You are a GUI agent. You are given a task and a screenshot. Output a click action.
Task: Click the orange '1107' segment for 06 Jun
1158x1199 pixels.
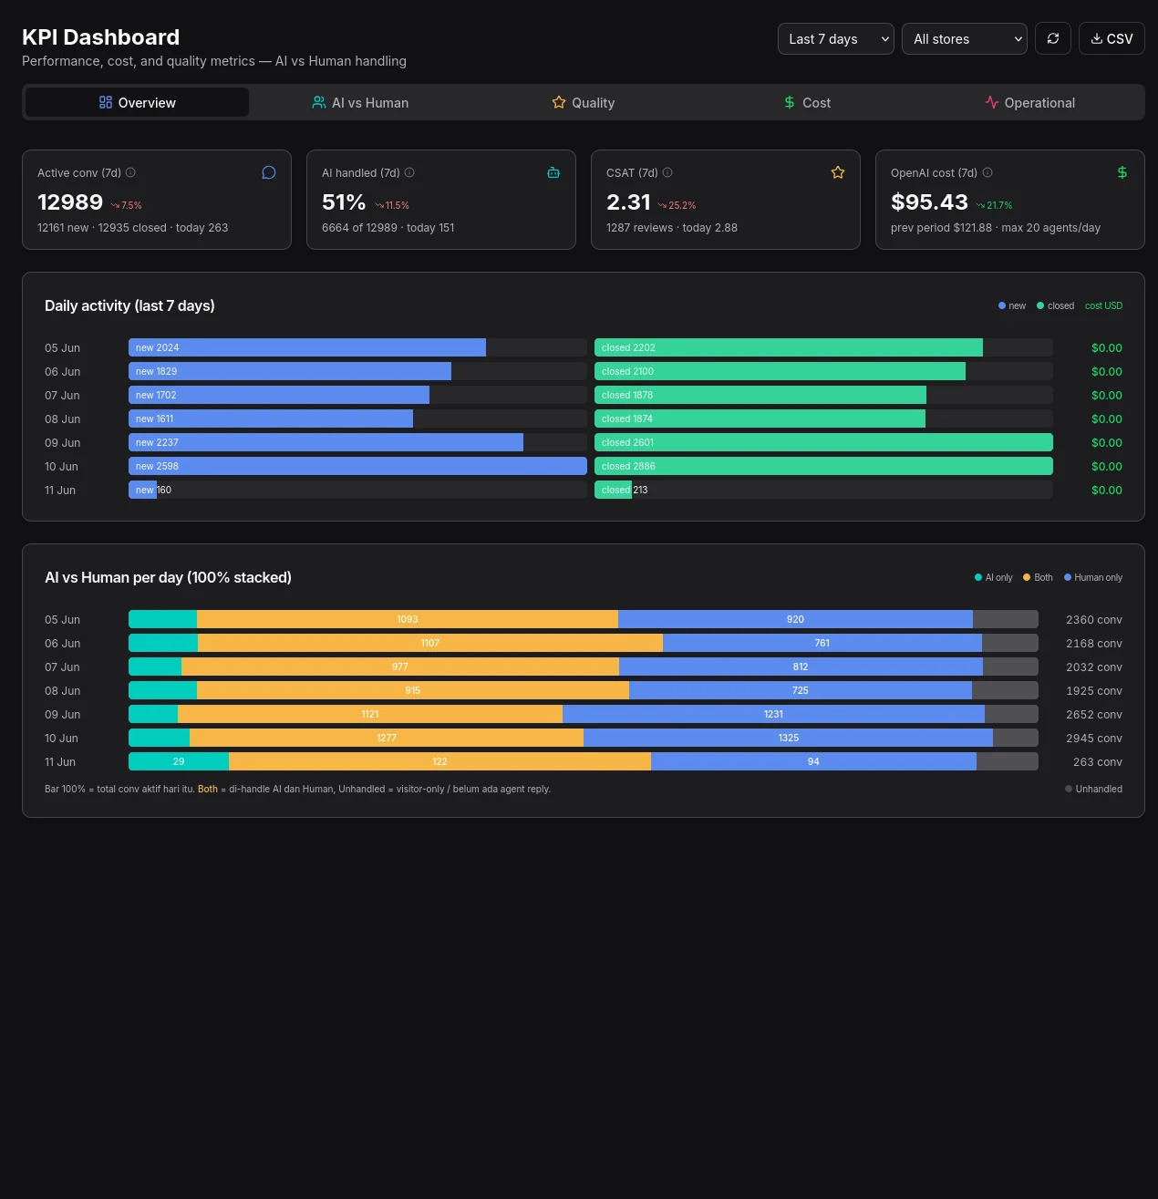tap(430, 643)
